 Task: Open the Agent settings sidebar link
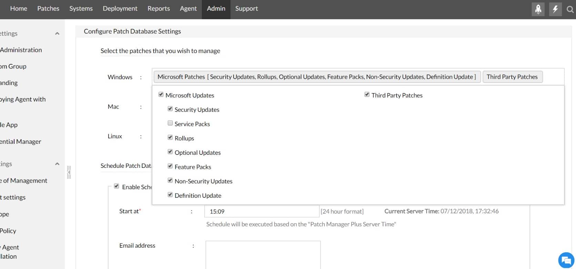13,197
